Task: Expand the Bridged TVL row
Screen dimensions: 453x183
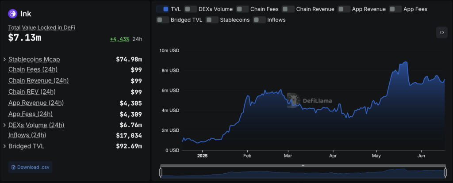Action: [4, 146]
